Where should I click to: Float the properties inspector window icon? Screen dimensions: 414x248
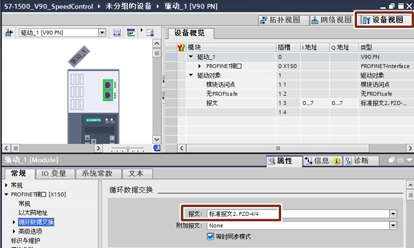coord(391,160)
